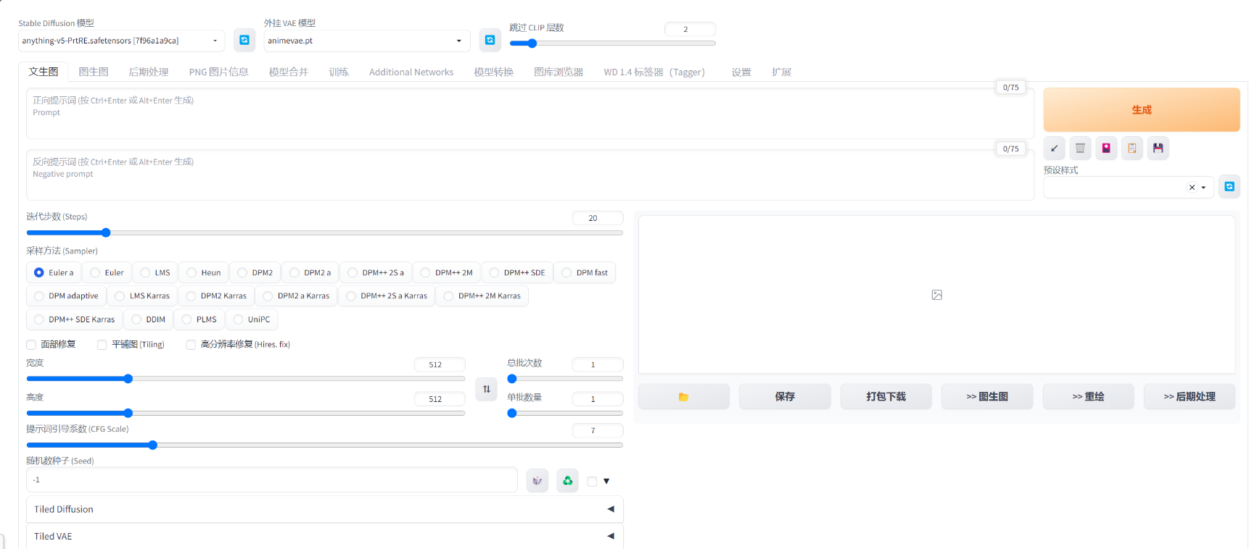This screenshot has height=549, width=1257.
Task: Open the 扩展 extensions tab
Action: click(782, 72)
